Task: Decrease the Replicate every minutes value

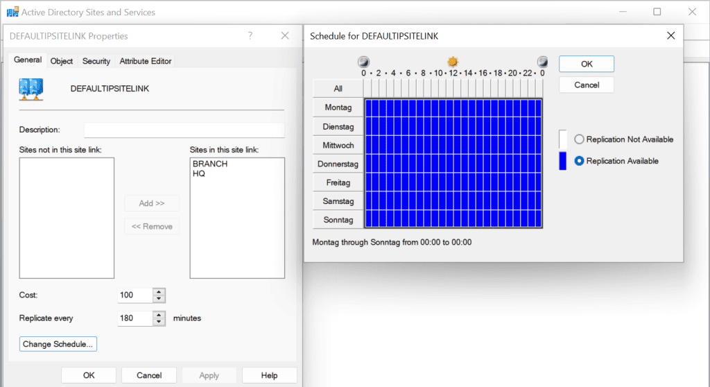Action: coord(159,322)
